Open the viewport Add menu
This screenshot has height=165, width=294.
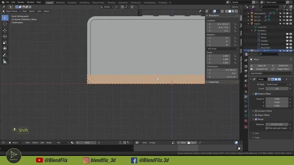pos(39,11)
